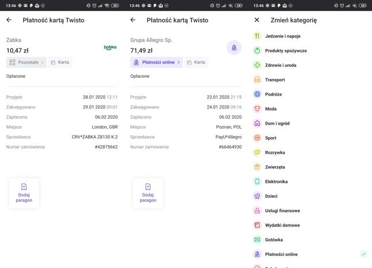Add receipt to the Żabka payment
The height and width of the screenshot is (268, 372).
click(x=24, y=193)
